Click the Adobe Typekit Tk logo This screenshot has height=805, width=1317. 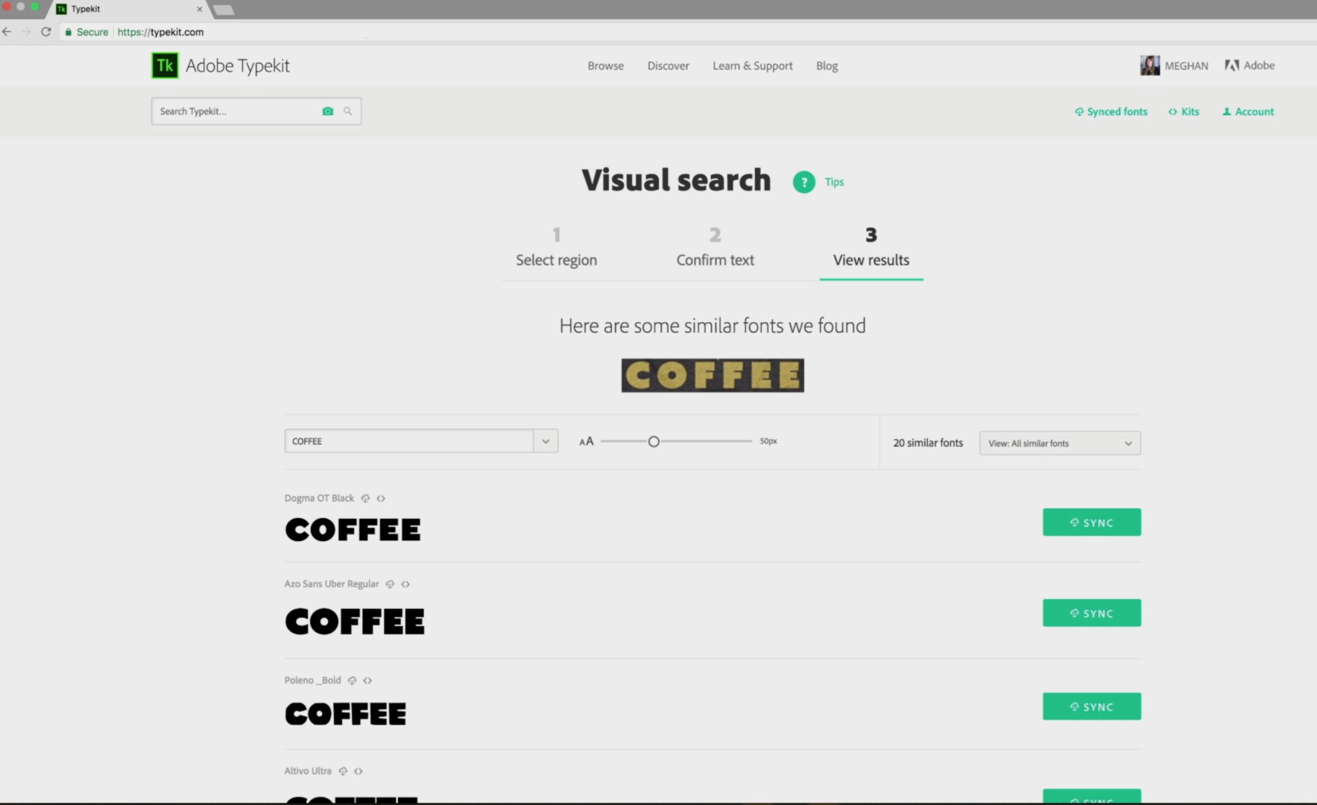pyautogui.click(x=165, y=66)
